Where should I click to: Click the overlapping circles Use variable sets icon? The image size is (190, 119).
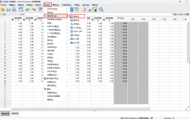tap(89, 10)
